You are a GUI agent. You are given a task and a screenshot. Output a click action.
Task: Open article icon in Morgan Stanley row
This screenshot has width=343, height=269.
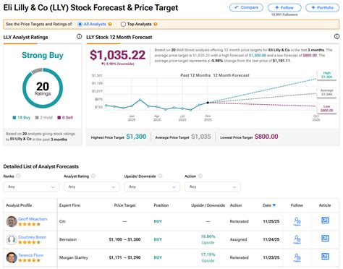tap(325, 257)
